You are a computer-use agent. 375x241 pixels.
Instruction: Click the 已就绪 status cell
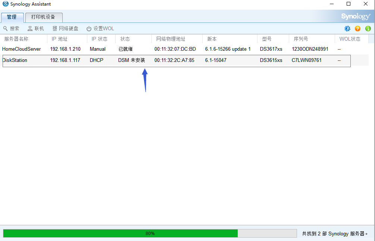[x=125, y=49]
